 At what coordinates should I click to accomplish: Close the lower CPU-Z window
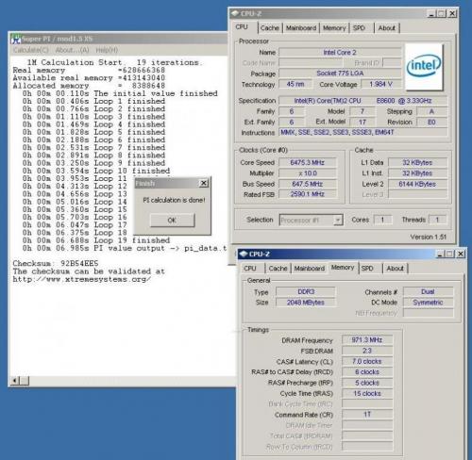(461, 254)
